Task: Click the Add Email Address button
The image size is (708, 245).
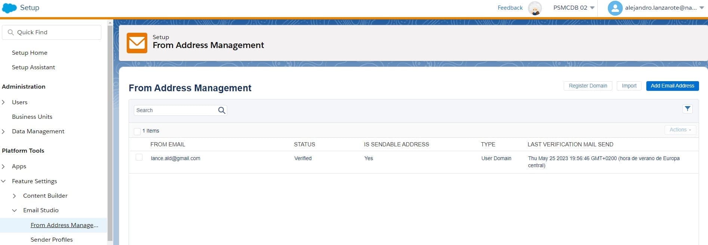Action: [x=672, y=86]
